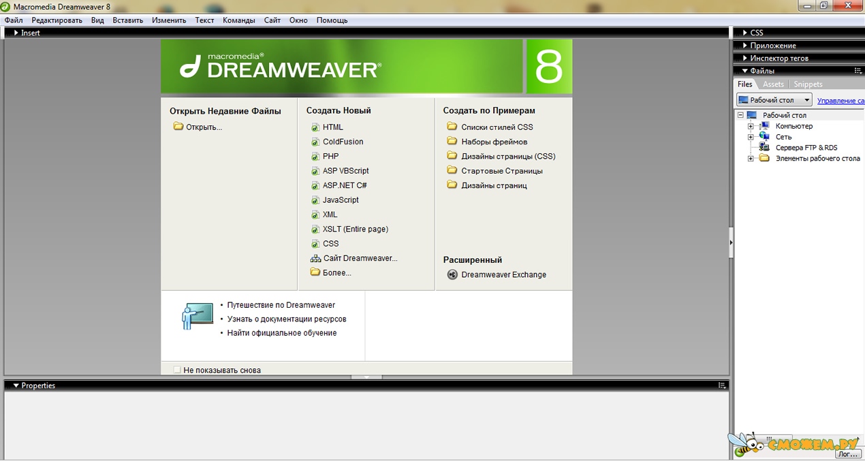The image size is (865, 461).
Task: Click the Dreamweaver Exchange link text
Action: pos(503,274)
